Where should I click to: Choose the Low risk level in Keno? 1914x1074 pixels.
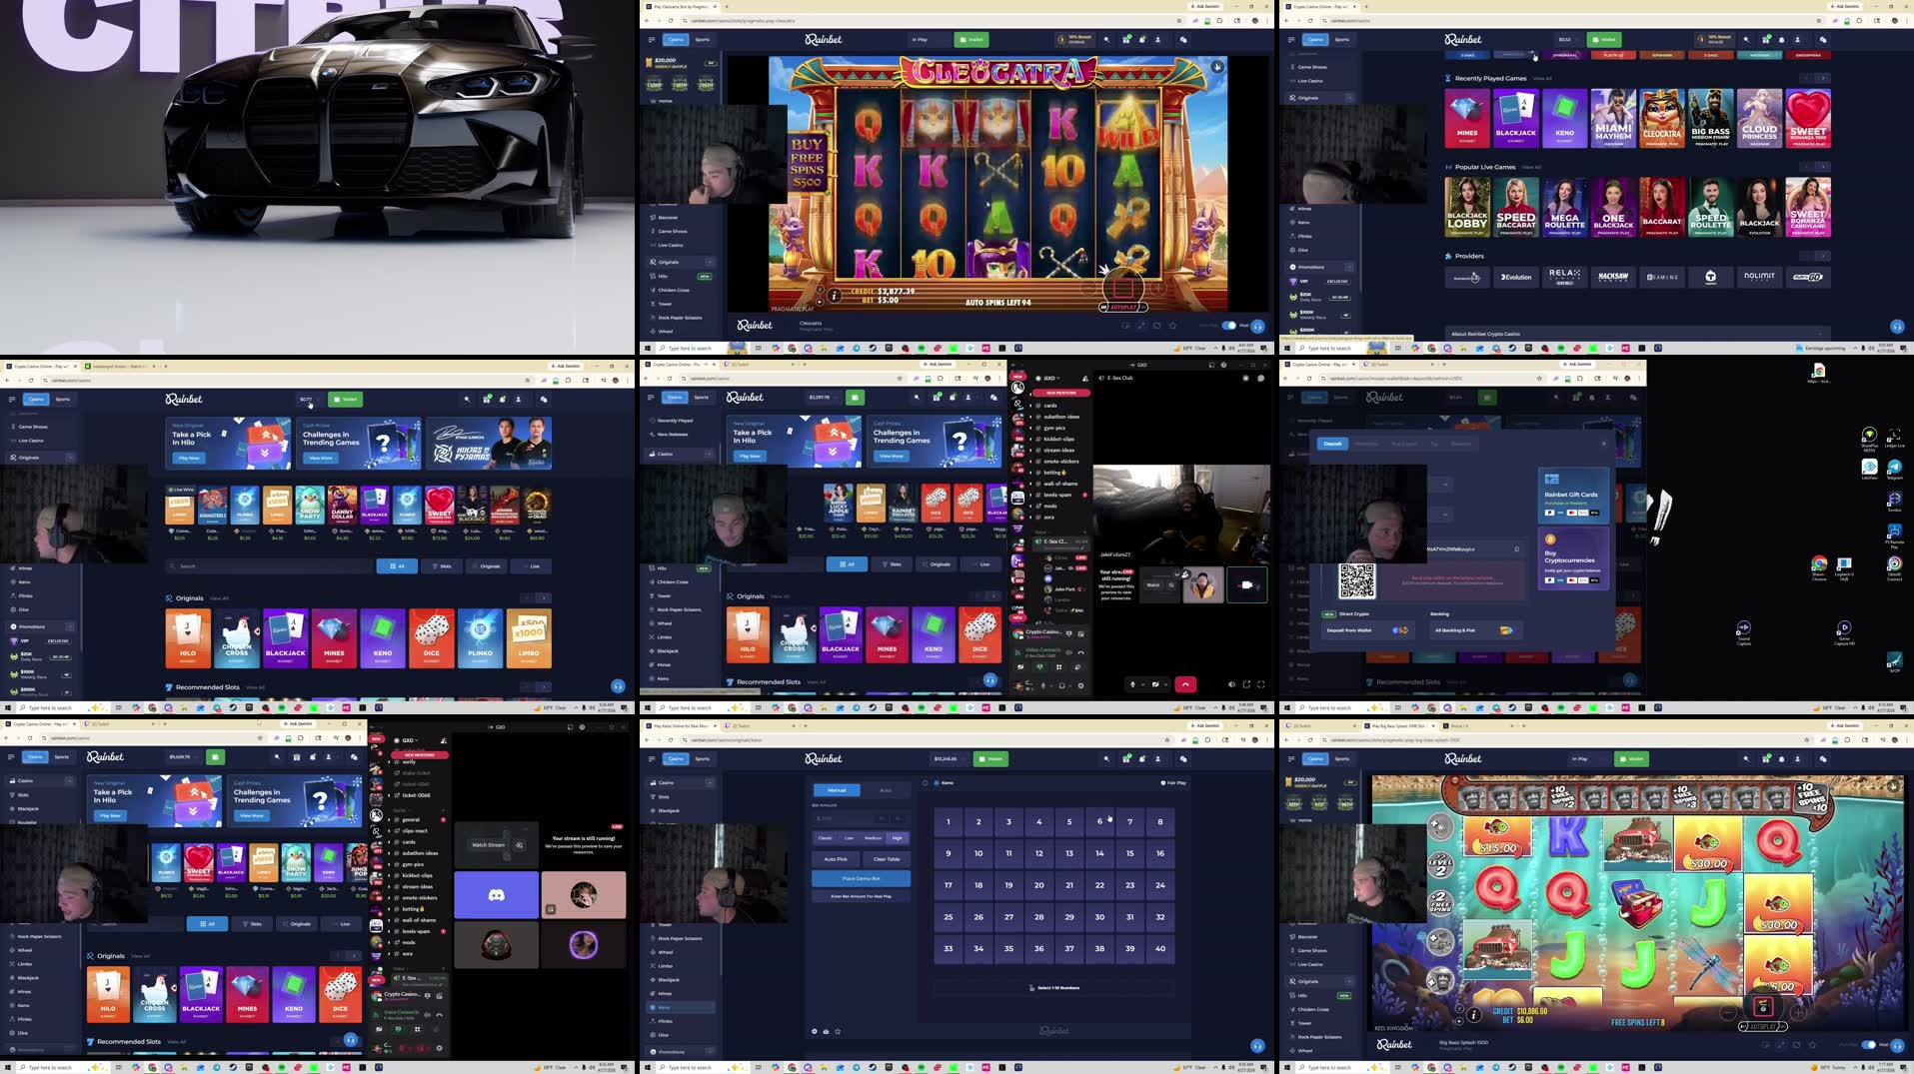click(850, 837)
